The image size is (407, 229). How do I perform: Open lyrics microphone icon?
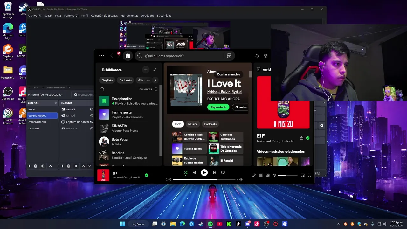pos(254,175)
